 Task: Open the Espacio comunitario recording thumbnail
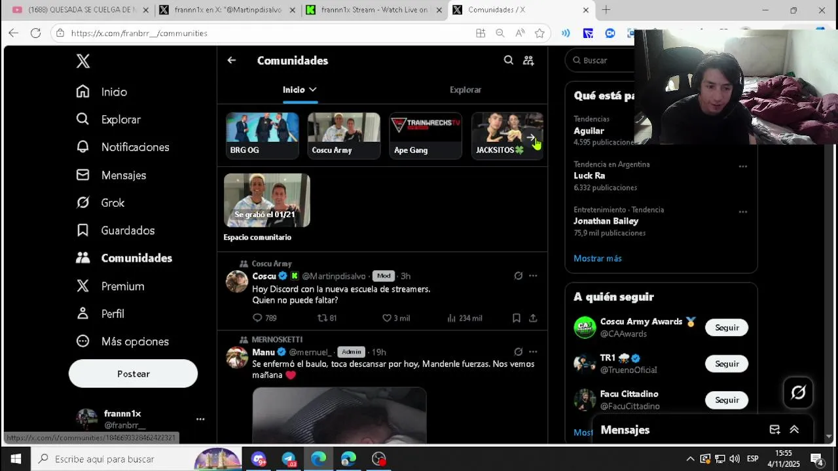click(x=267, y=200)
